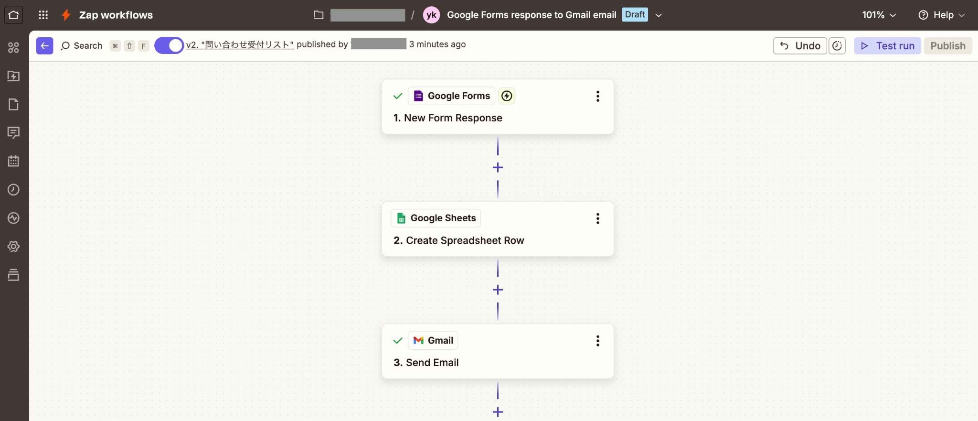
Task: Click the Undo button
Action: click(x=800, y=46)
